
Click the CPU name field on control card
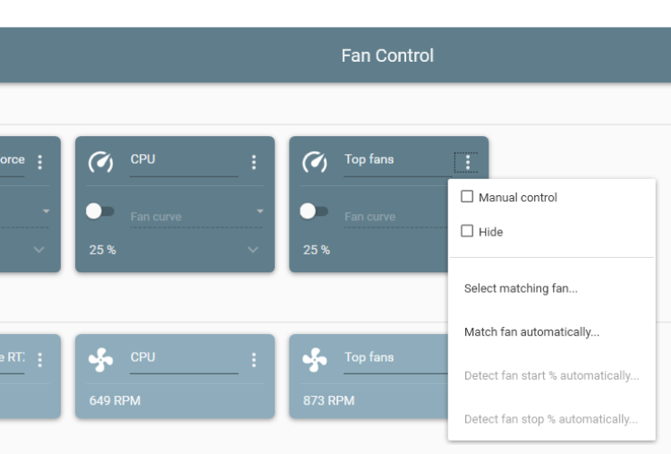[183, 160]
